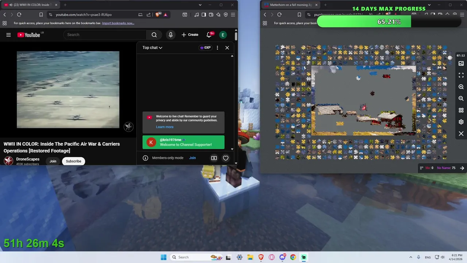Toggle puzzle fullscreen mode
The image size is (467, 263).
click(x=461, y=75)
